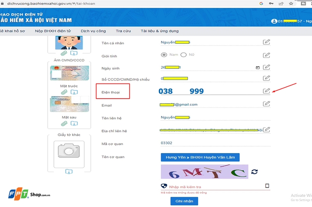The image size is (312, 207).
Task: Open the Dịch vụ công menu
Action: click(x=93, y=31)
